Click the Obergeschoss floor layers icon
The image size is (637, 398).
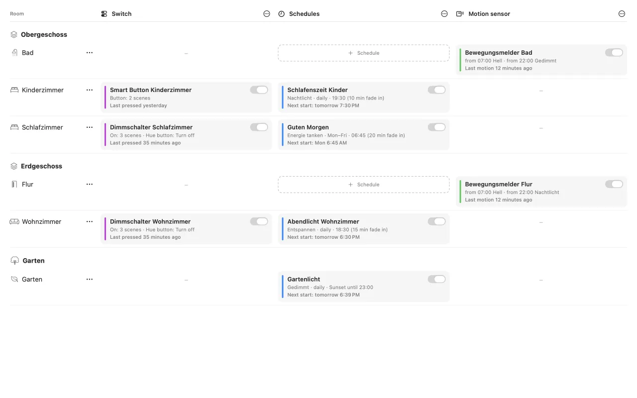point(14,35)
